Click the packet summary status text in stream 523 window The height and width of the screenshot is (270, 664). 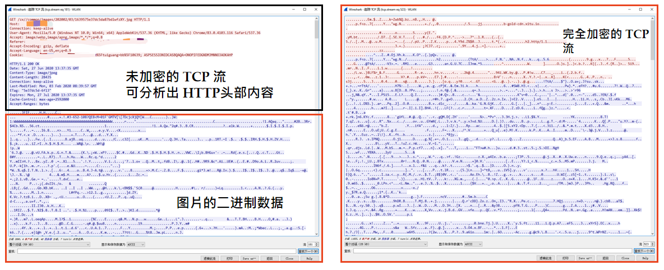coord(383,239)
